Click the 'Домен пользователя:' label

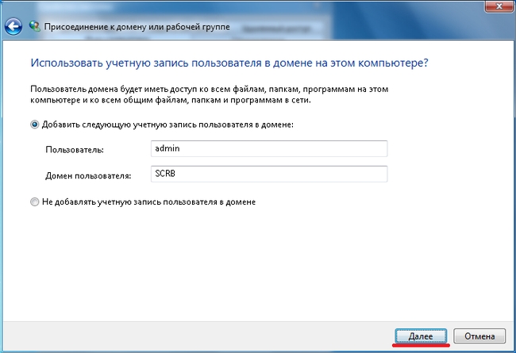point(88,175)
